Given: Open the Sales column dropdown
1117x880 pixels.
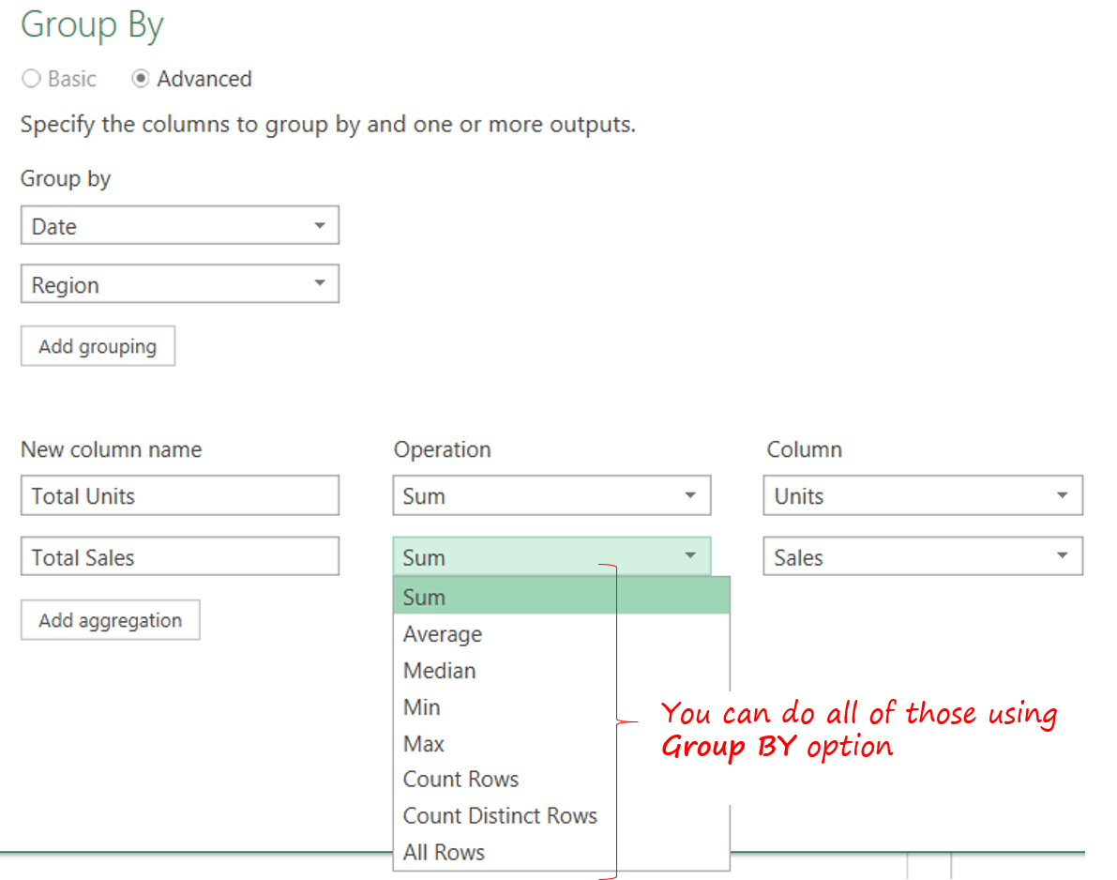Looking at the screenshot, I should coord(1061,555).
